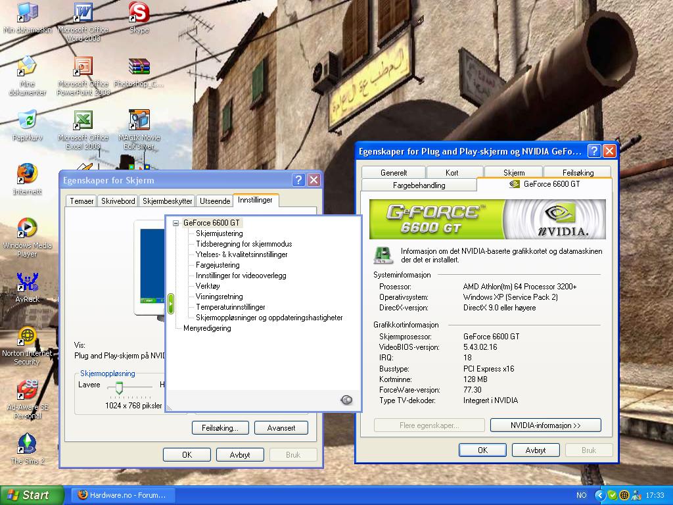Open MSN Messenger tray icon
The width and height of the screenshot is (673, 505).
click(636, 495)
